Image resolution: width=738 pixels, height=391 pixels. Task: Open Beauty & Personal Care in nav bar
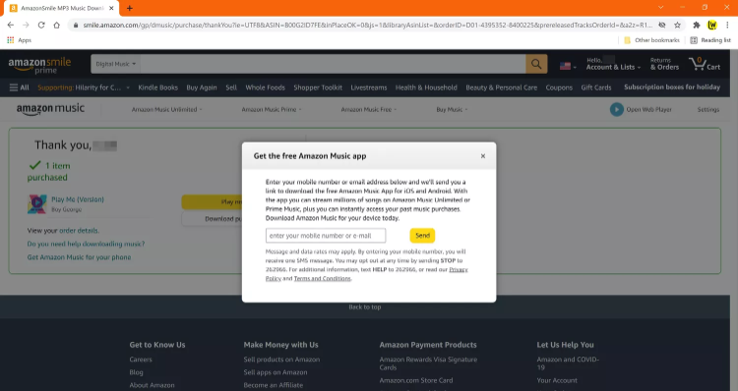coord(501,87)
